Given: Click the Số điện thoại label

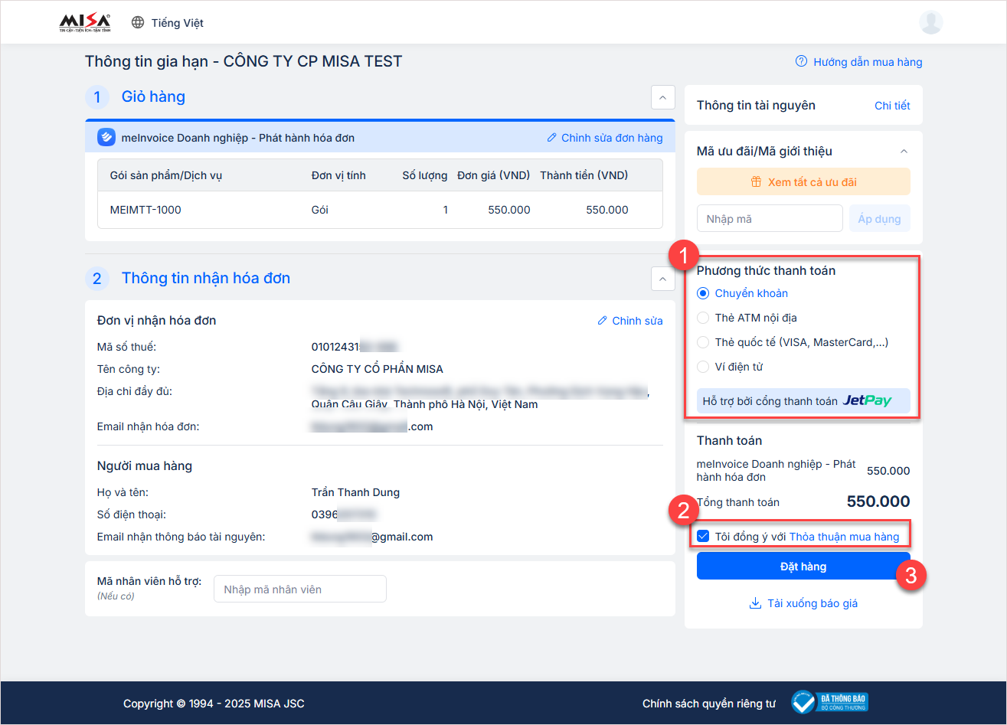Looking at the screenshot, I should coord(132,514).
